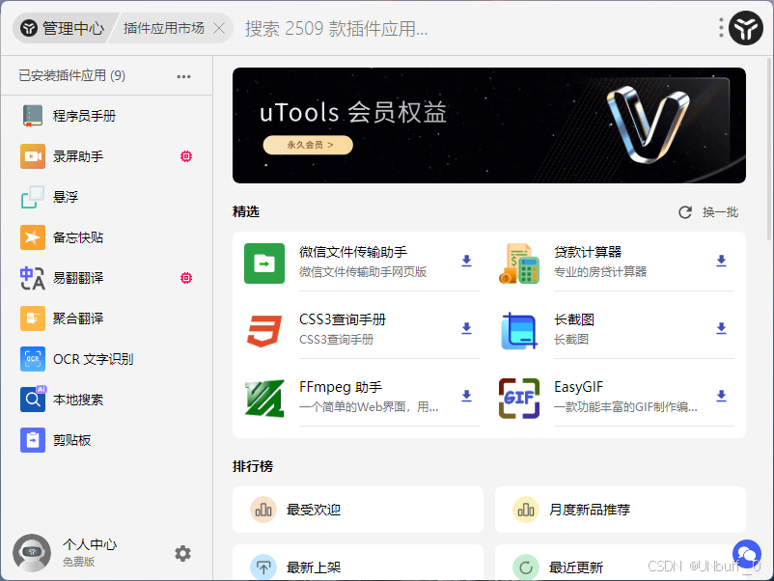
Task: Select OCR 文字识别 list entry
Action: [106, 358]
